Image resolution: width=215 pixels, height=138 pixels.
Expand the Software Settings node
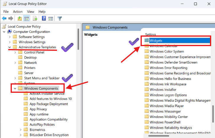pyautogui.click(x=9, y=37)
